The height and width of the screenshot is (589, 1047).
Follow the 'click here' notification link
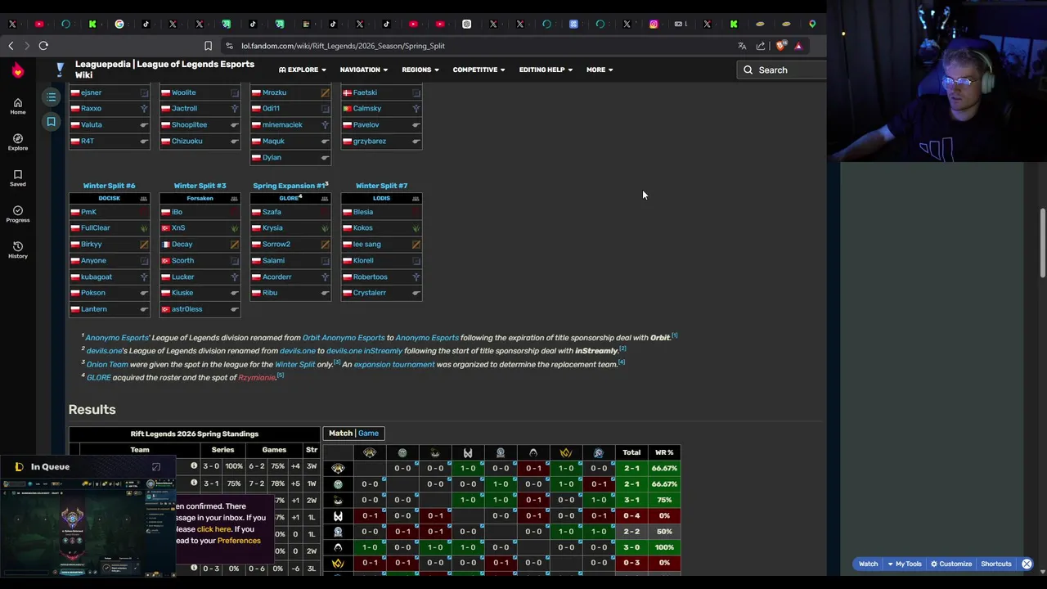[x=213, y=529]
